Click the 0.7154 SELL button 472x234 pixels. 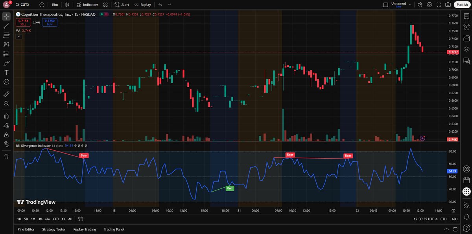[x=23, y=22]
